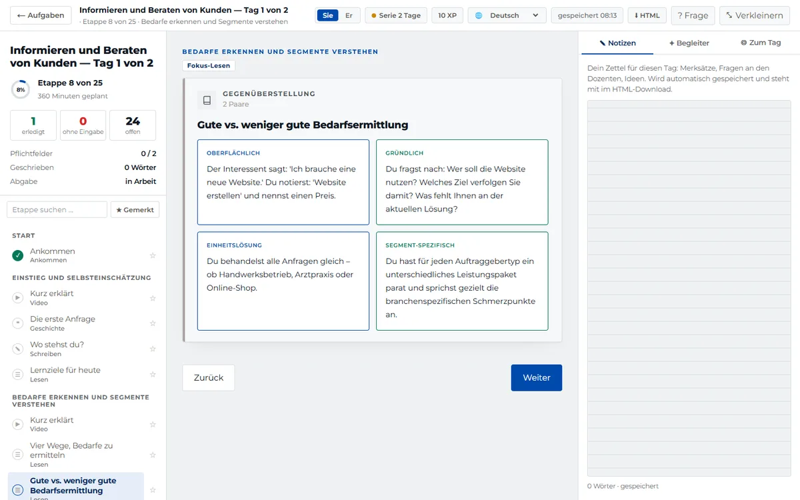800x500 pixels.
Task: Click the gespeichert 08:13 status
Action: (587, 15)
